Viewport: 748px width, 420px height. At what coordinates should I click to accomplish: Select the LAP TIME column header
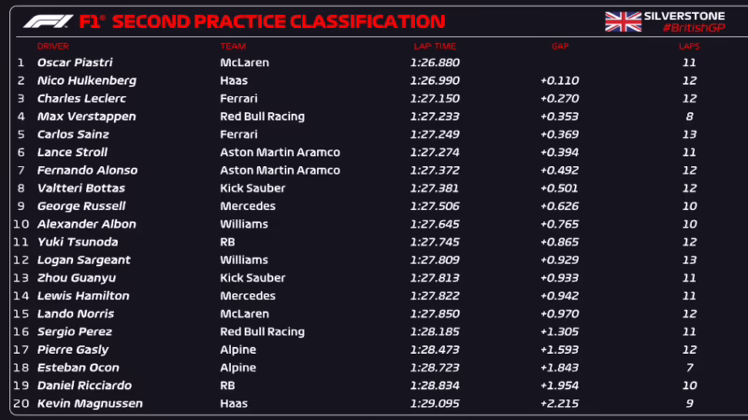[435, 46]
